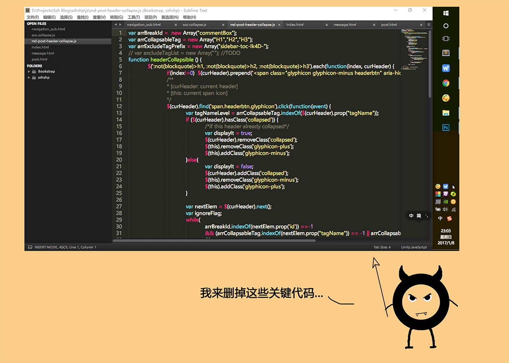Screen dimensions: 509x363
Task: Open the 编辑(E) menu
Action: pos(49,17)
